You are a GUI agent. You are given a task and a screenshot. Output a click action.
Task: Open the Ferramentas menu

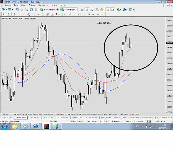tap(43, 5)
